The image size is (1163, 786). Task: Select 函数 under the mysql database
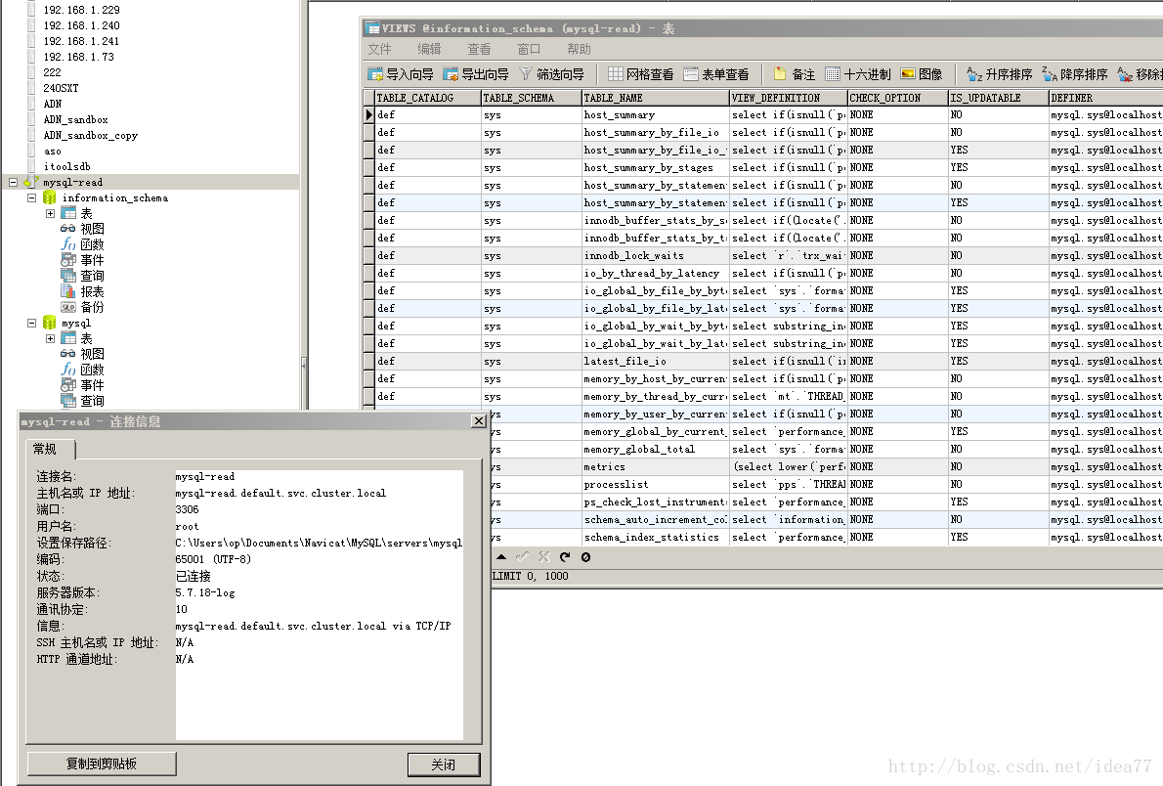(x=82, y=370)
